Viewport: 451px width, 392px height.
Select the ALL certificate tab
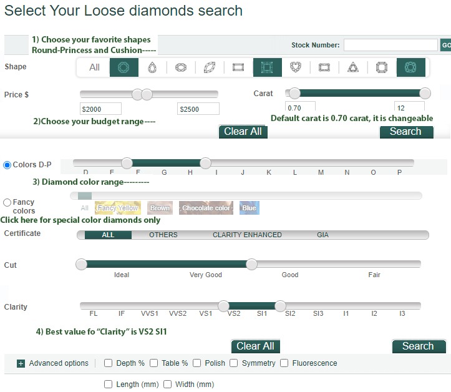coord(108,235)
